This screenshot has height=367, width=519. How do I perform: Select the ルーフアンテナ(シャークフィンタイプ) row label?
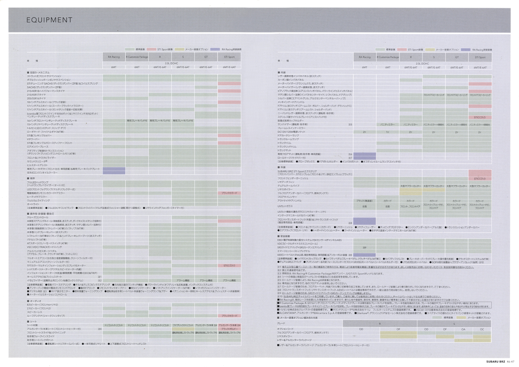tap(46, 316)
